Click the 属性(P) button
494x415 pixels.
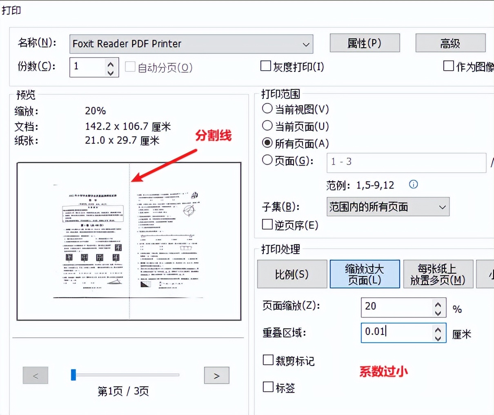click(365, 43)
